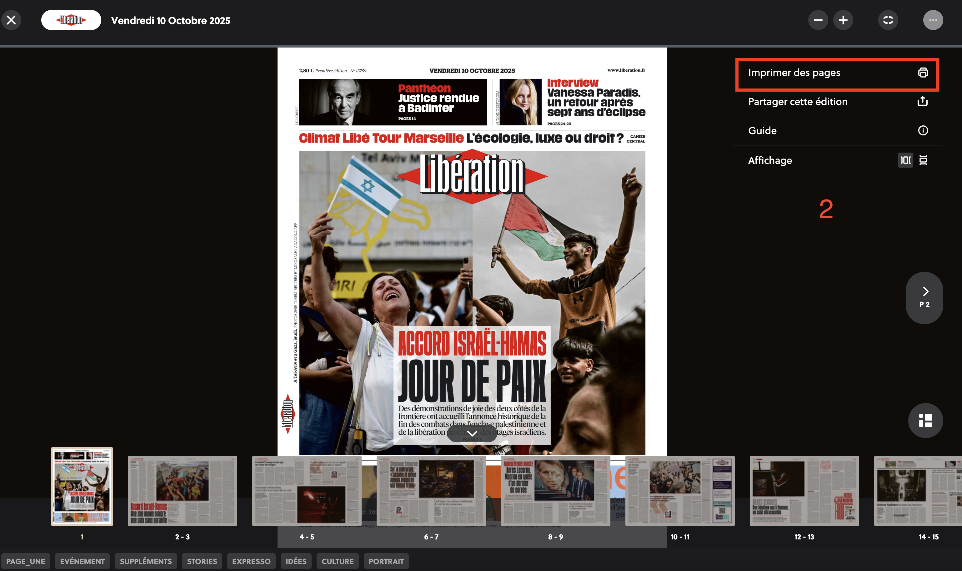
Task: Open pages 14 - 15 thumbnail
Action: pos(918,491)
